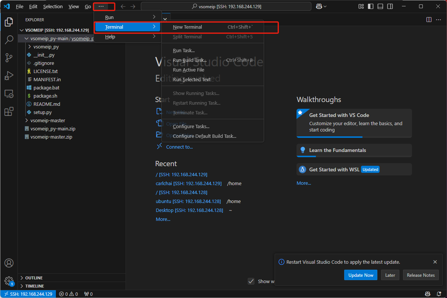The height and width of the screenshot is (298, 447).
Task: Toggle the Secondary Side Bar layout icon
Action: click(390, 6)
